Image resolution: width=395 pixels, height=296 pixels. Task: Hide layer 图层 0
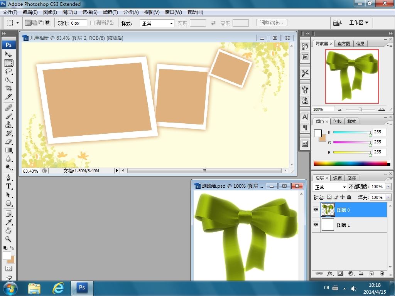(x=316, y=210)
